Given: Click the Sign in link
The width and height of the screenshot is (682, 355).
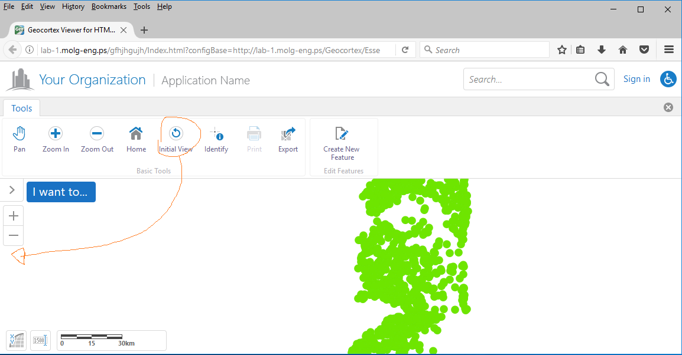Looking at the screenshot, I should tap(636, 79).
